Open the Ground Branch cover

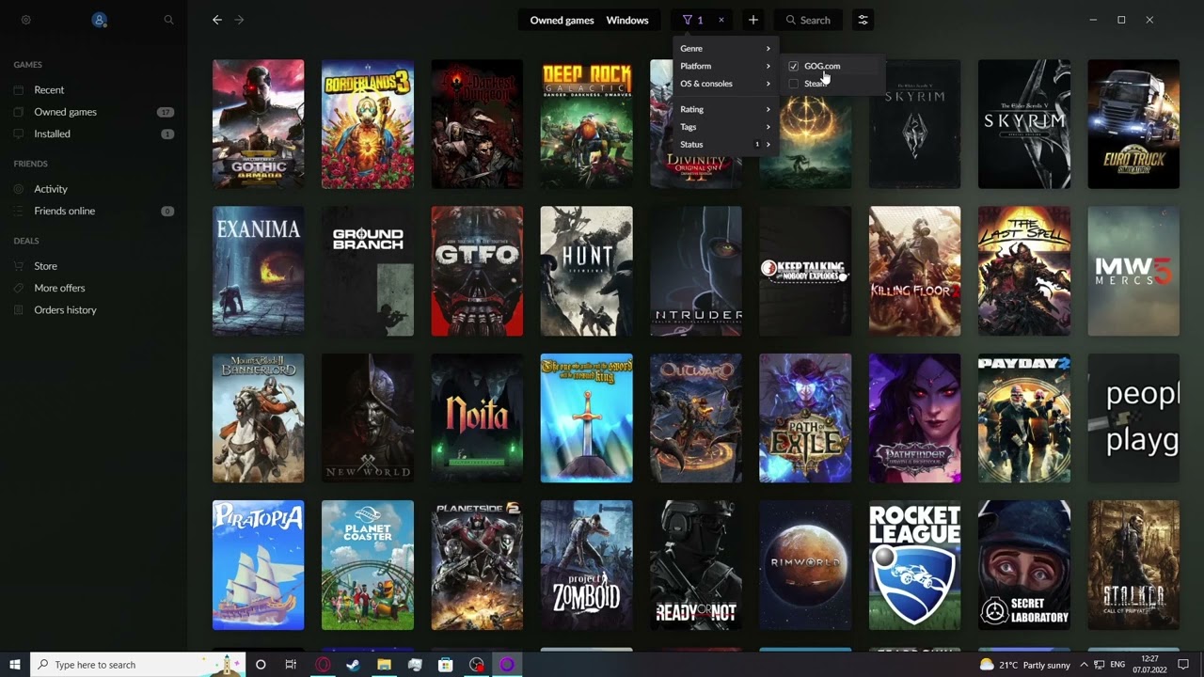[x=368, y=271]
